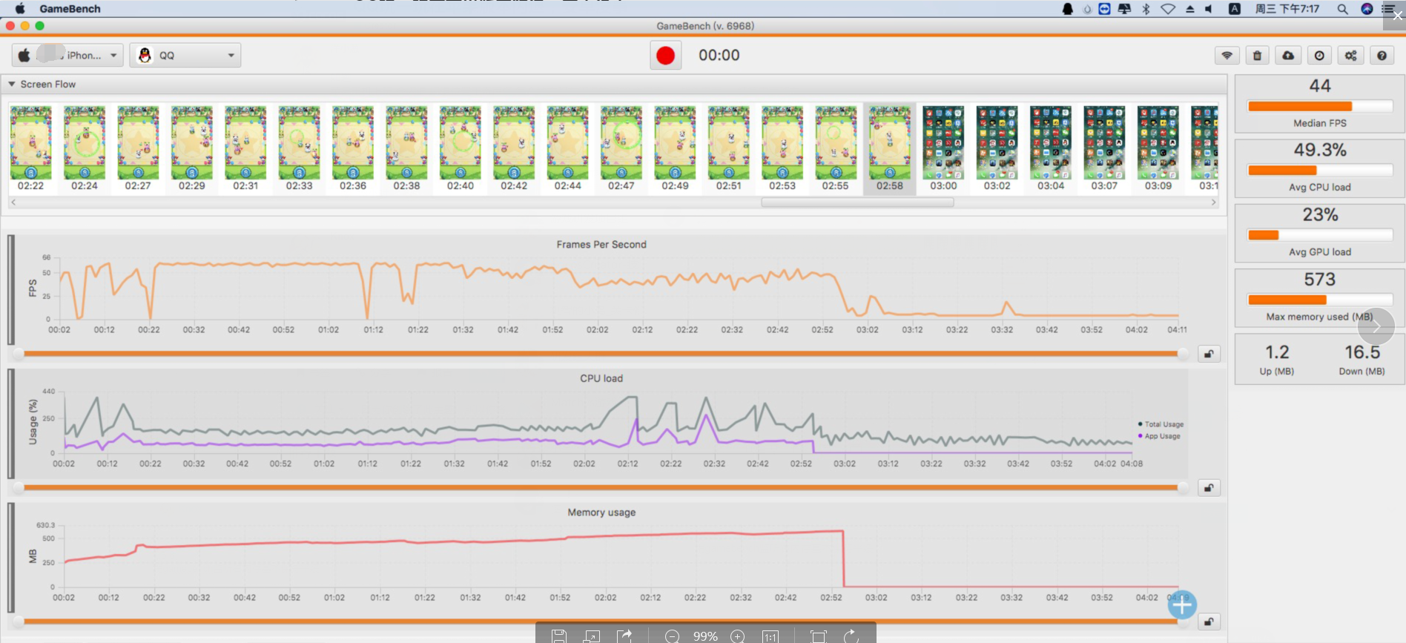Screen dimensions: 1406x643
Task: Show image at actual size 1:1
Action: [x=770, y=636]
